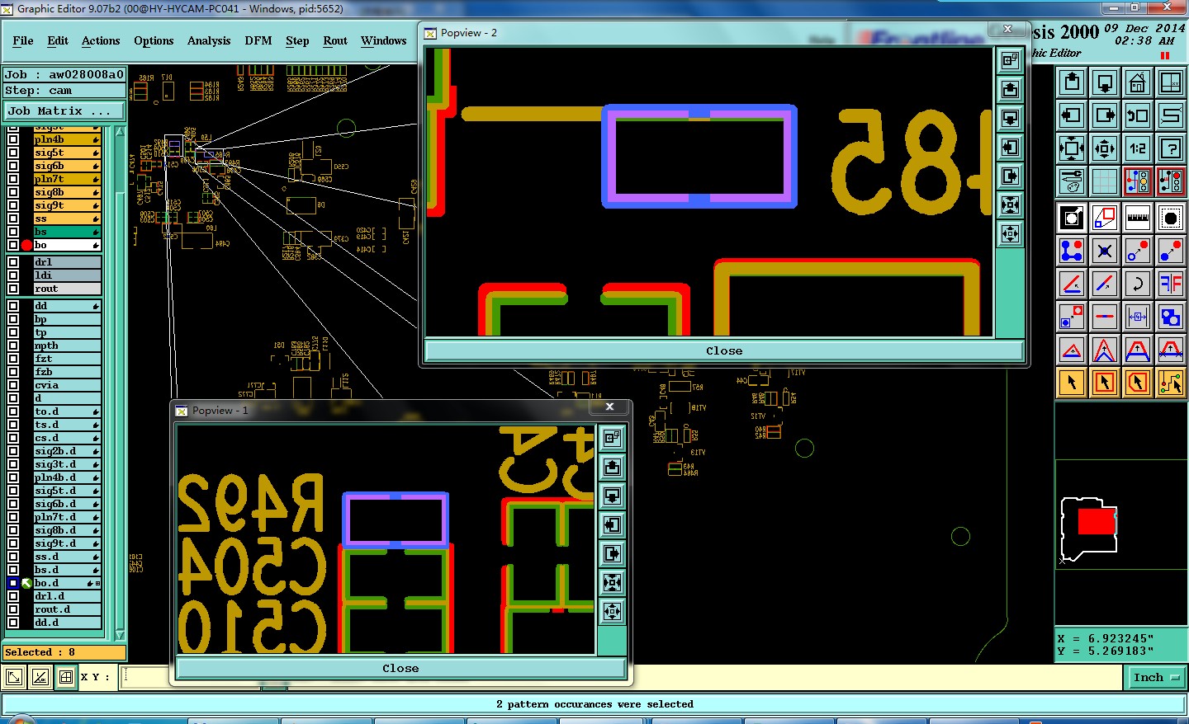The height and width of the screenshot is (724, 1189).
Task: Toggle the rout layer checkbox
Action: click(x=13, y=289)
